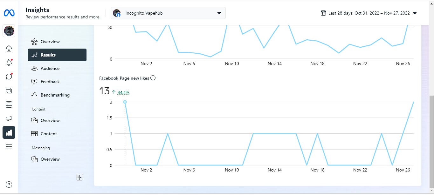Select the Feedback menu item
The image size is (434, 195).
point(50,82)
